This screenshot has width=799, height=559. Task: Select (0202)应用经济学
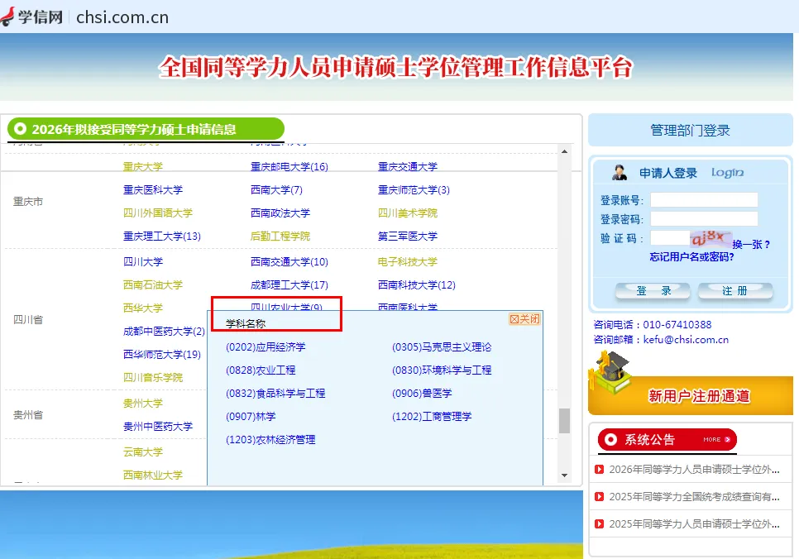[266, 347]
